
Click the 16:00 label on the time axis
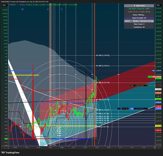click(62, 148)
